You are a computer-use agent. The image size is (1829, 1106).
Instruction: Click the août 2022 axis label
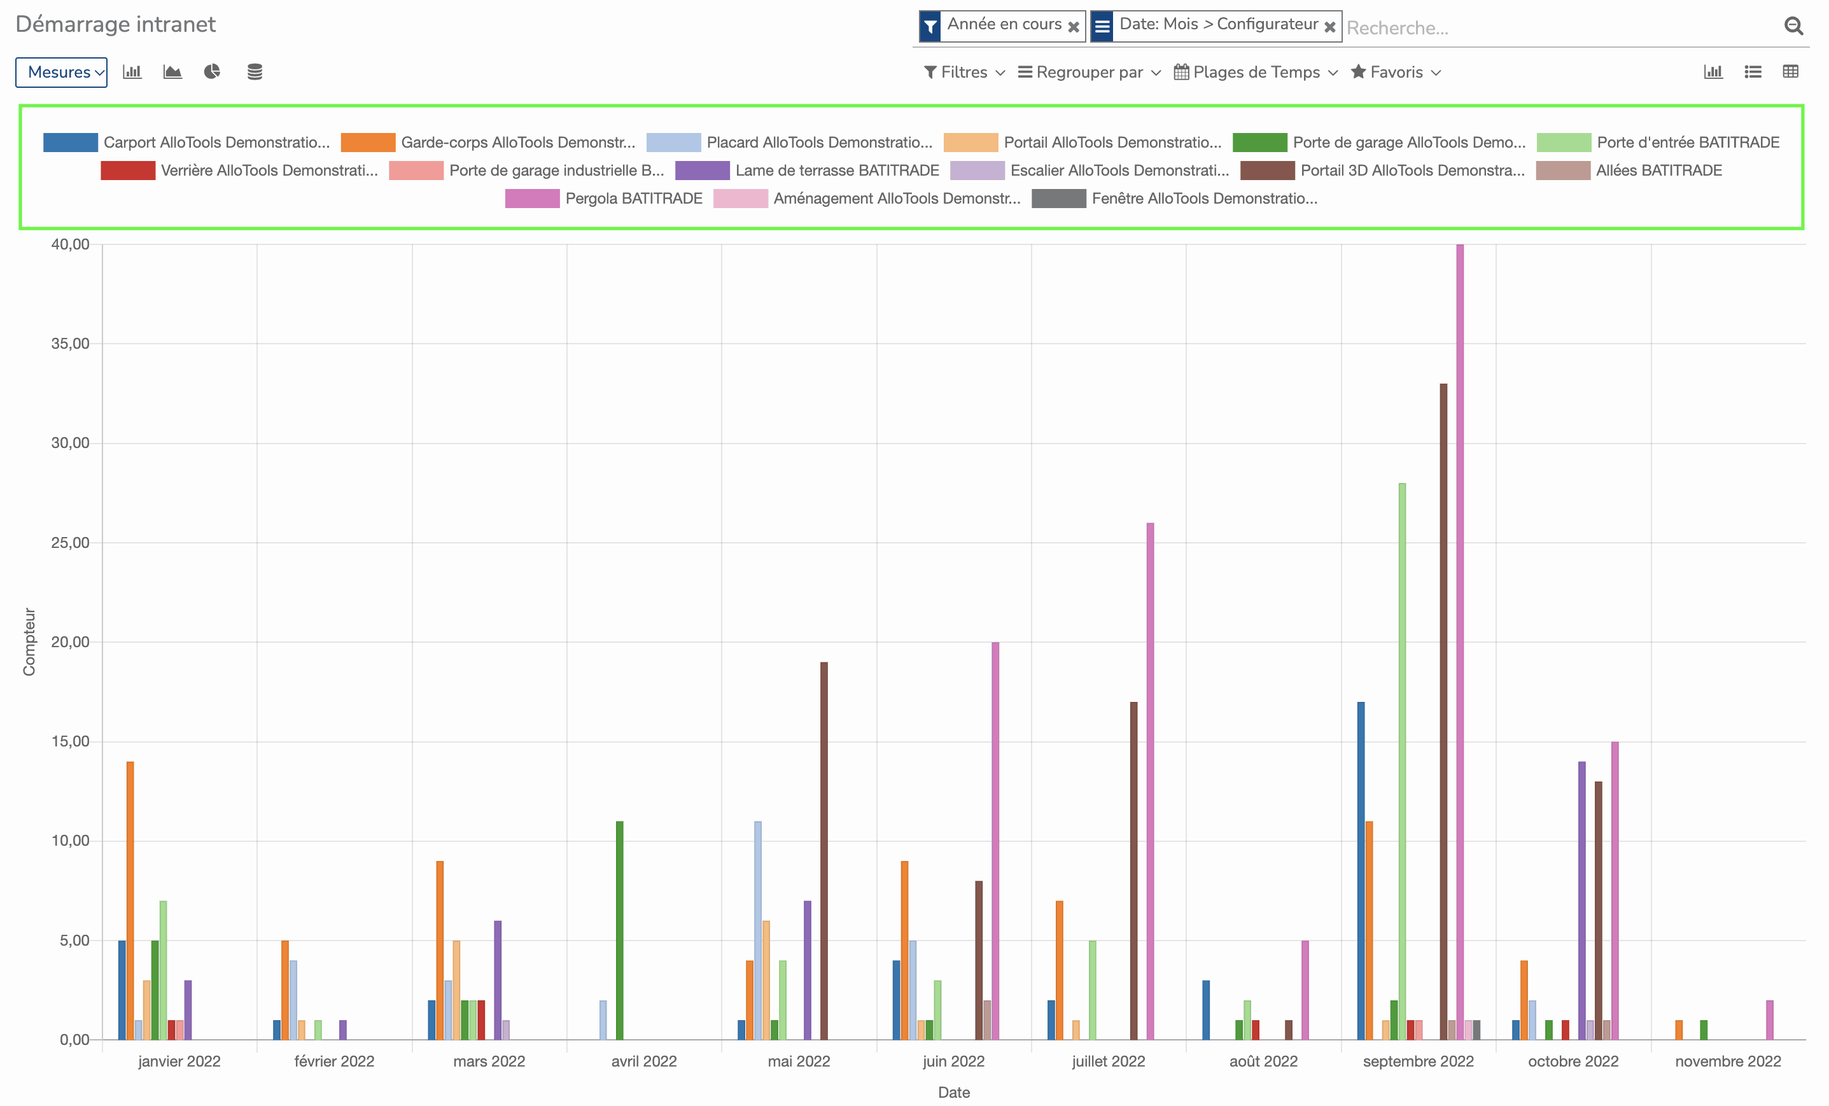point(1263,1061)
